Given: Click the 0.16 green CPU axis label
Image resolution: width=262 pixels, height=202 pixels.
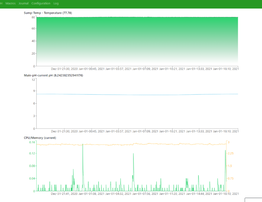Looking at the screenshot, I should (x=32, y=142).
